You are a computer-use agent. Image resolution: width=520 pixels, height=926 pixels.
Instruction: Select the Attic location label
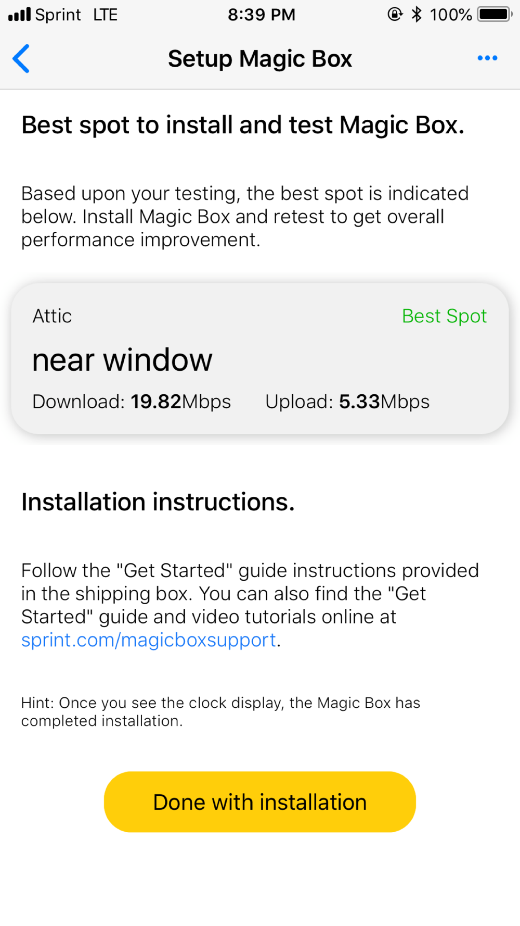[x=52, y=316]
